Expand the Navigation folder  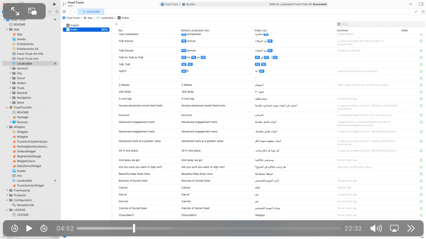pos(10,98)
